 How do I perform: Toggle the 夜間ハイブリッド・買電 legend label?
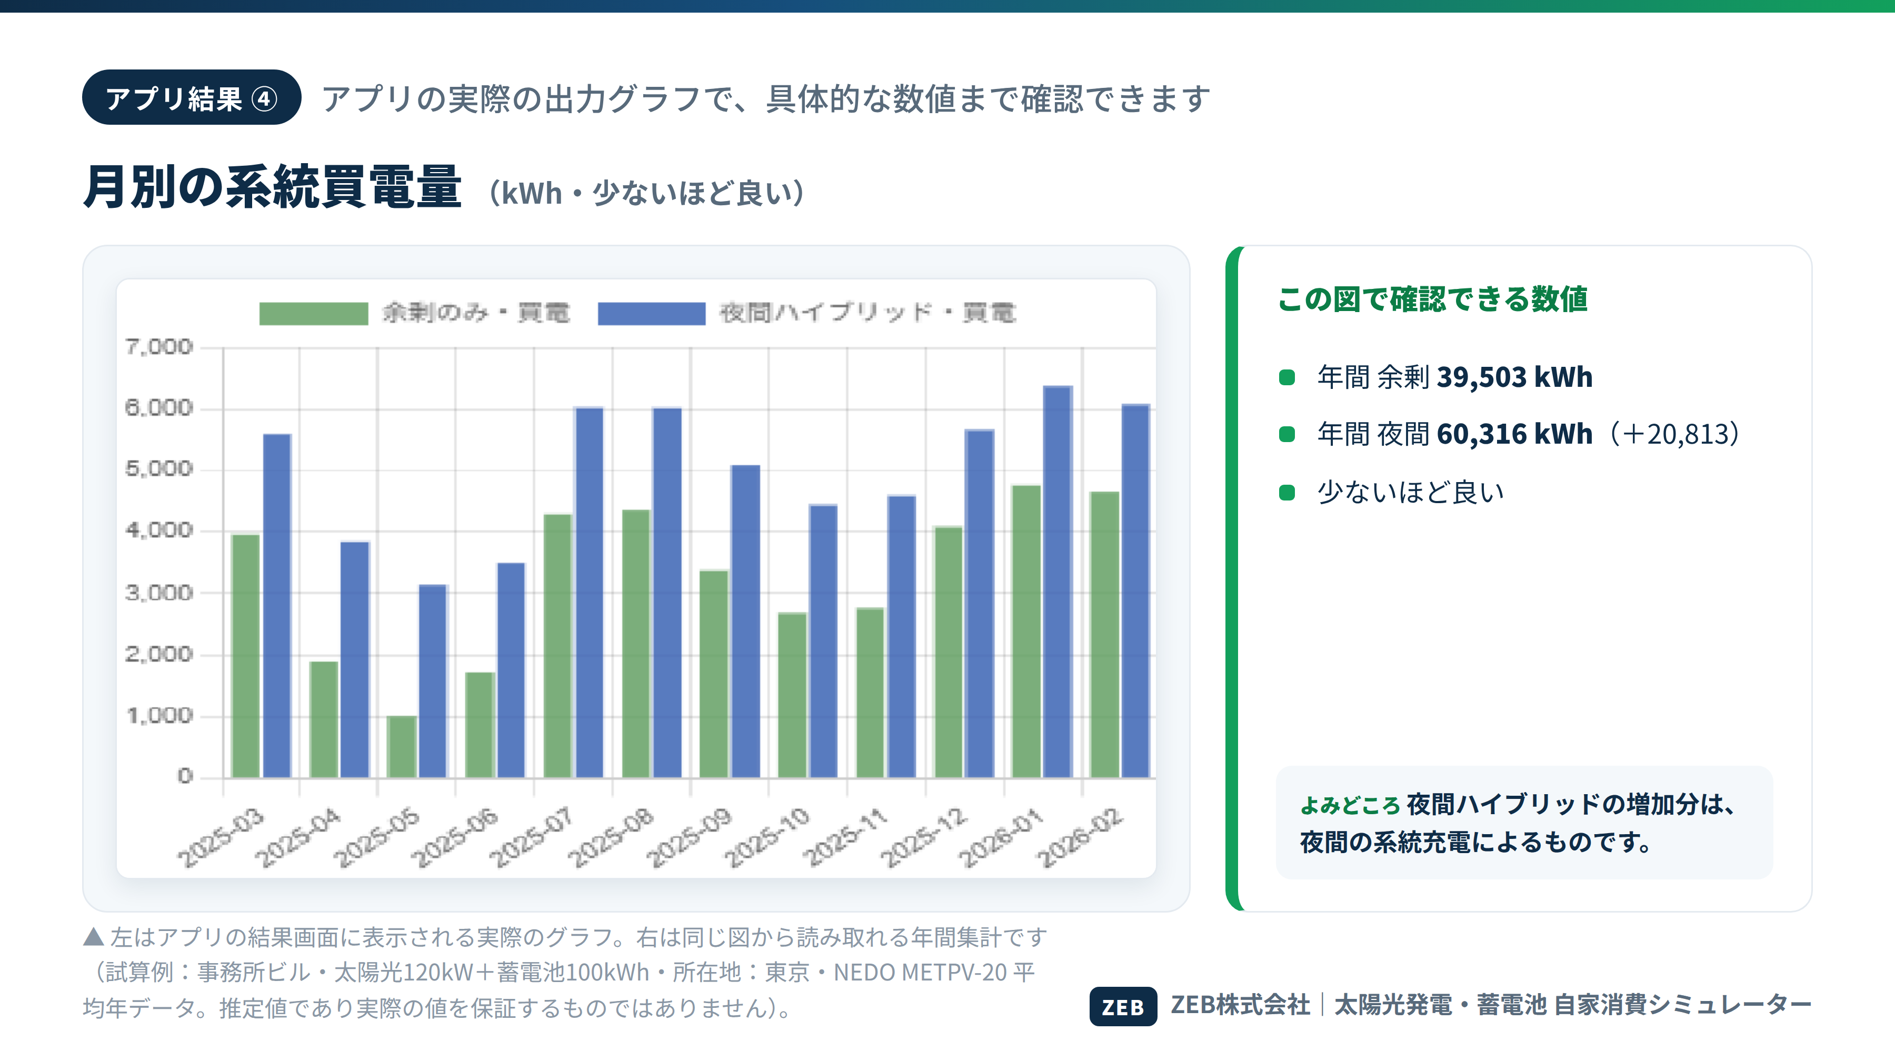pos(867,313)
